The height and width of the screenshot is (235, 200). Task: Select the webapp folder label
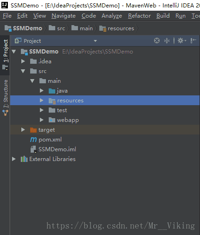click(x=68, y=120)
